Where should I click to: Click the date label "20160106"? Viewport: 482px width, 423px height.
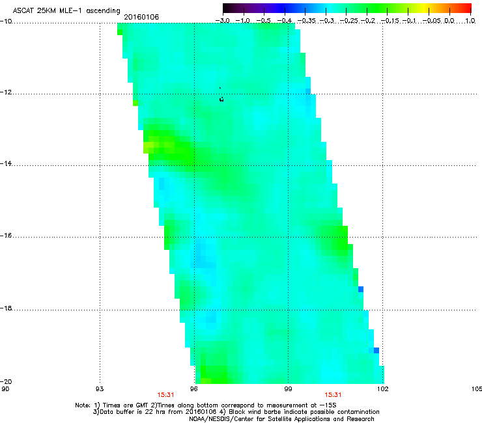(x=141, y=17)
